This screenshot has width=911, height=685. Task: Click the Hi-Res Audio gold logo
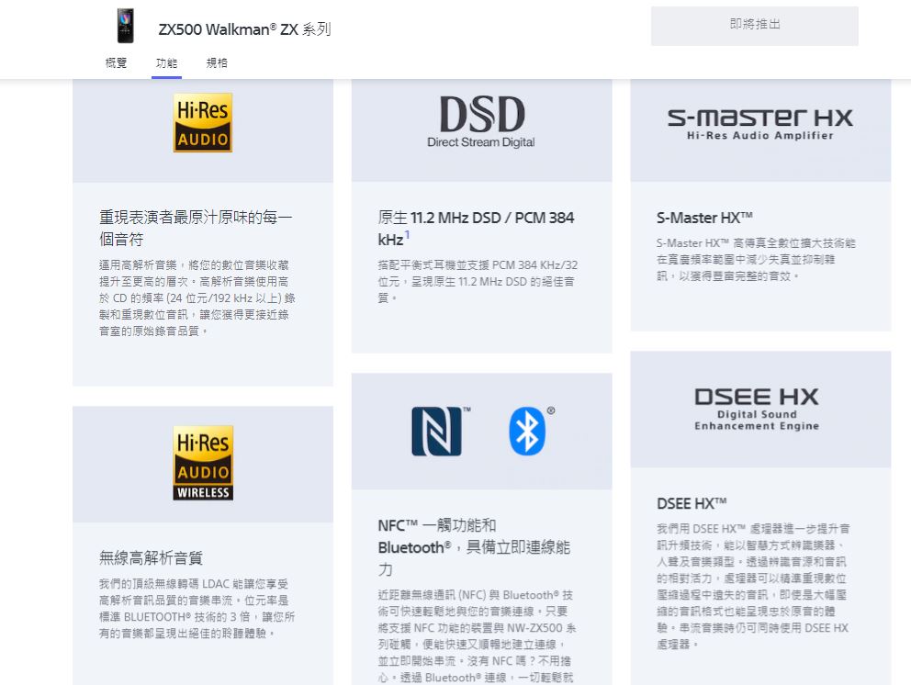(203, 123)
